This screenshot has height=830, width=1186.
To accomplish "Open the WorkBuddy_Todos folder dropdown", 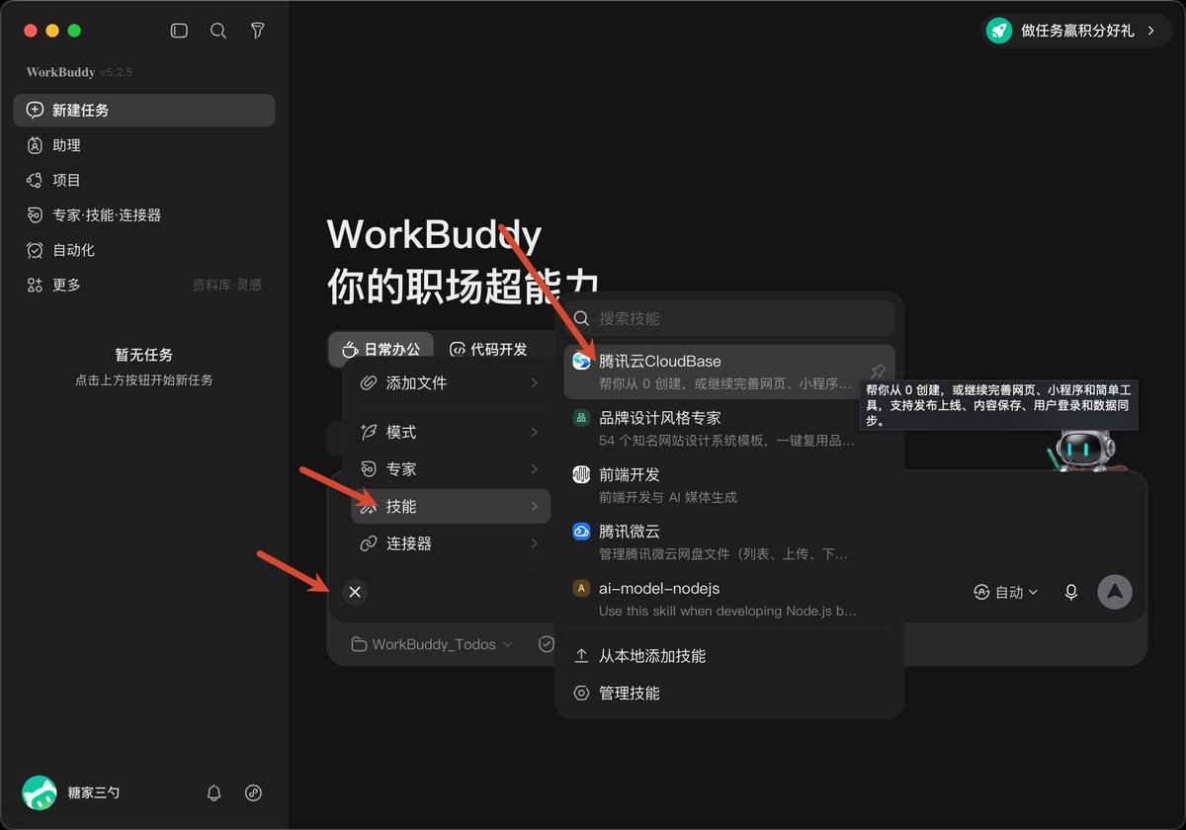I will pos(432,644).
